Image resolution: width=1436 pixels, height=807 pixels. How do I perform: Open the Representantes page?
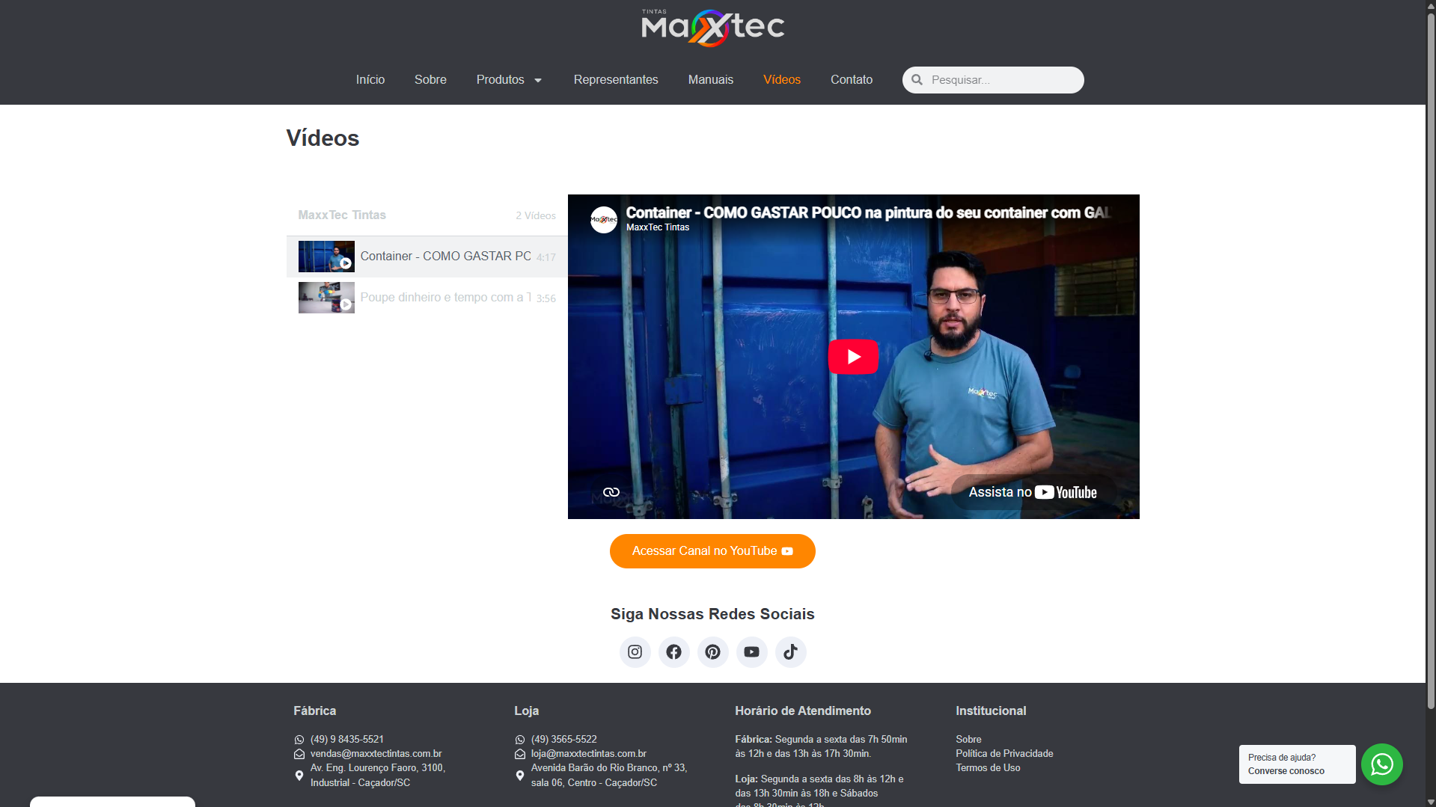616,80
